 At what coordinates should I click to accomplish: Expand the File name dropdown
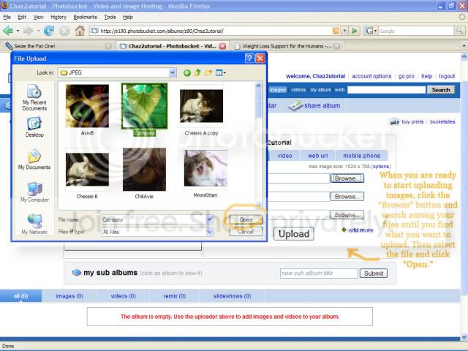pos(210,219)
